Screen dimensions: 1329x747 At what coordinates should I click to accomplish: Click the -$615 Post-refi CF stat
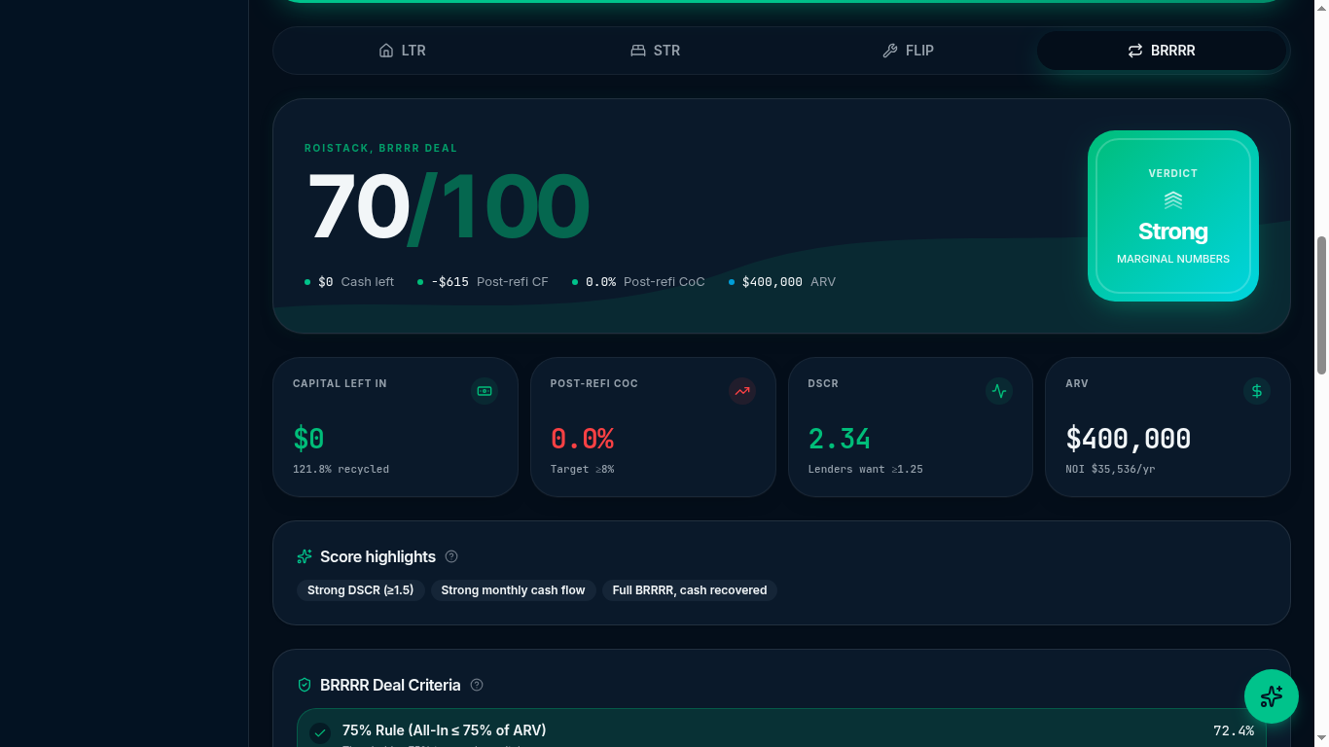click(x=483, y=282)
